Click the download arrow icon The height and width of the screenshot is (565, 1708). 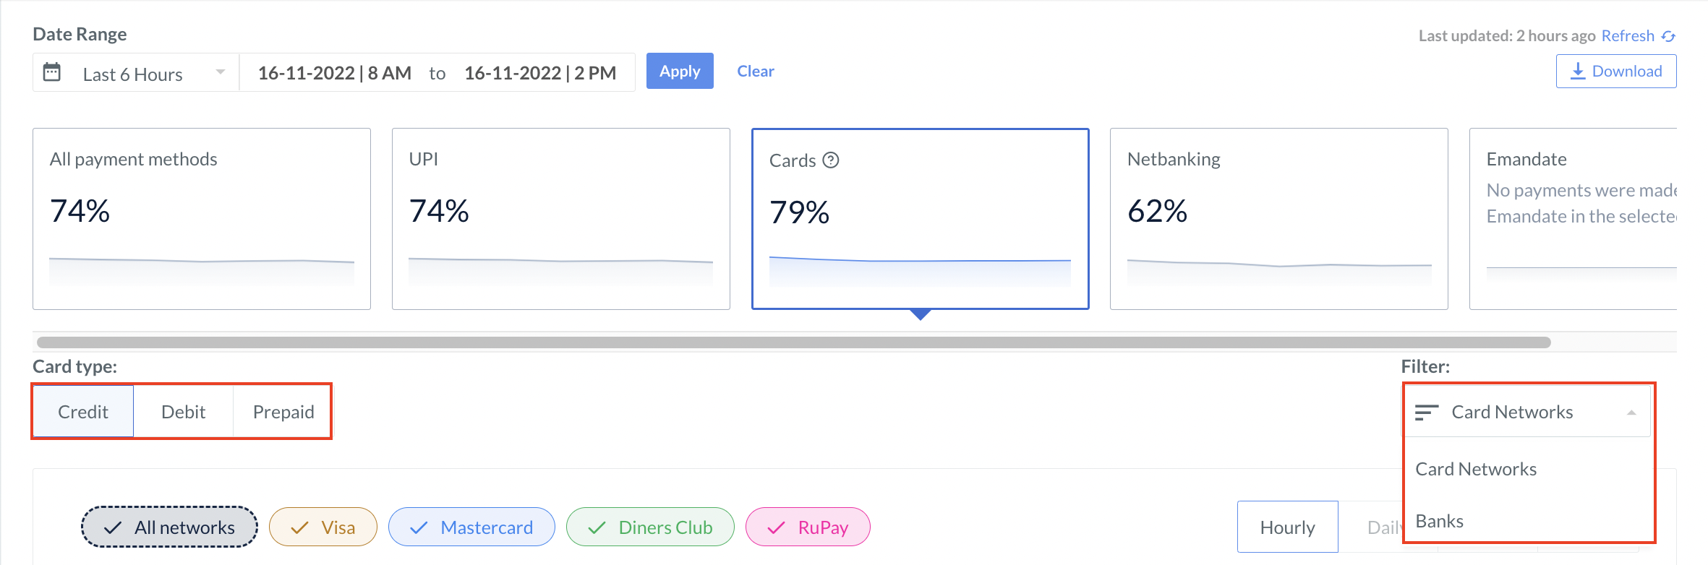pos(1579,71)
